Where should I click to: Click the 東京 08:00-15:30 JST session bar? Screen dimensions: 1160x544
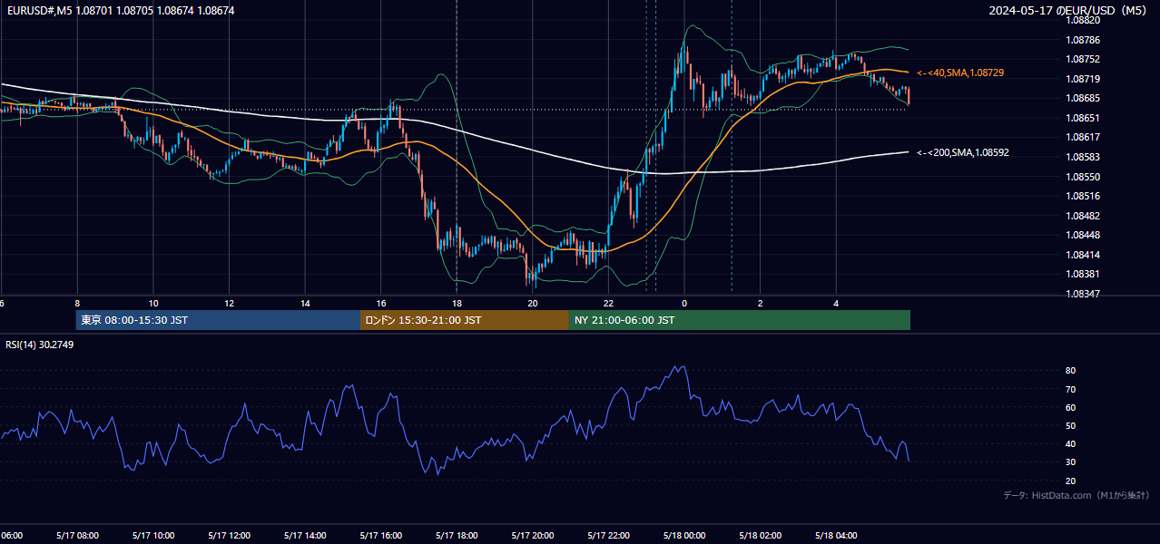coord(218,320)
